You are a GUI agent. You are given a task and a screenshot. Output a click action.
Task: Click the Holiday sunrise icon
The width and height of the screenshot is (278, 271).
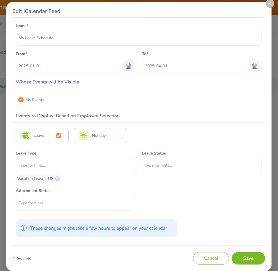tap(84, 136)
